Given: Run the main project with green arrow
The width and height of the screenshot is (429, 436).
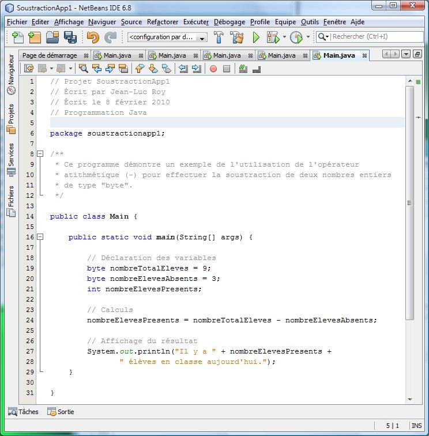Looking at the screenshot, I should tap(256, 37).
